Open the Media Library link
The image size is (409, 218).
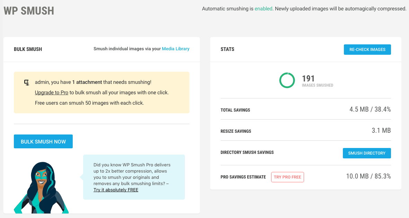(x=176, y=49)
